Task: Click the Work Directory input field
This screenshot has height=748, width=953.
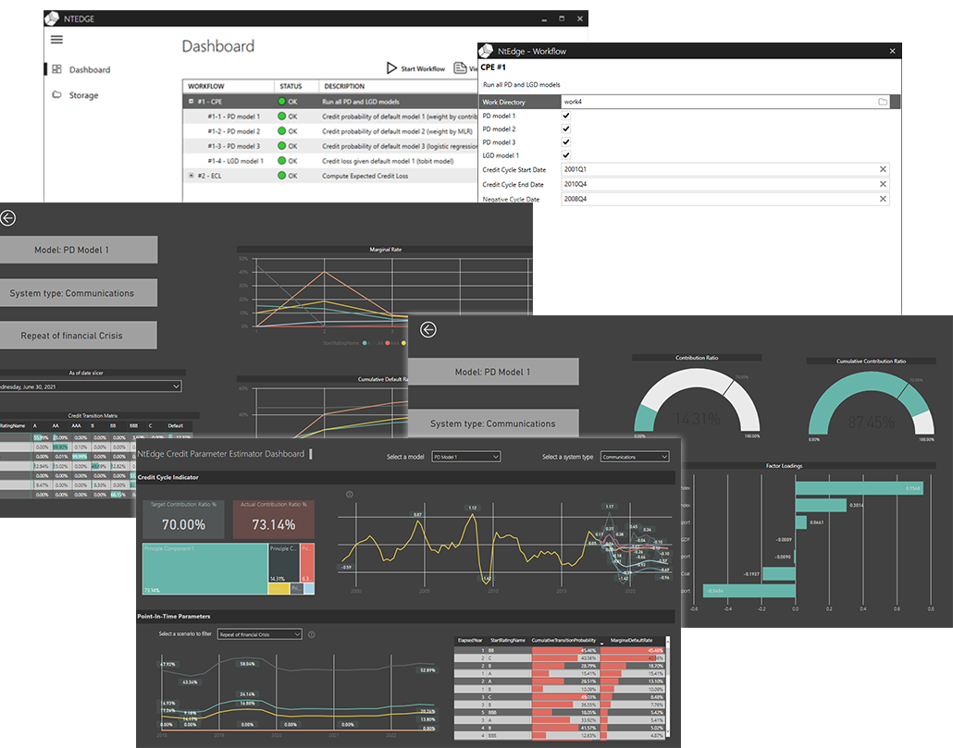Action: (x=724, y=102)
